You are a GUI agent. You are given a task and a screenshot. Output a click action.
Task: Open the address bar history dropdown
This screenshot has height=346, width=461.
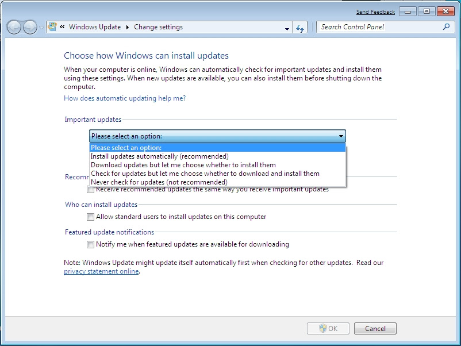[287, 29]
